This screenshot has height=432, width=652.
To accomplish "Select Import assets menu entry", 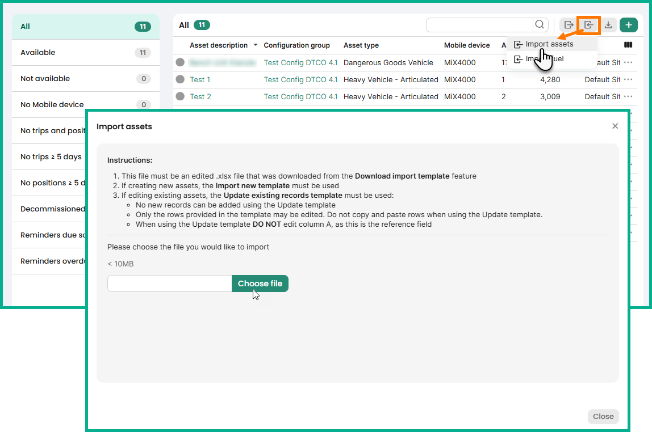I will [x=552, y=44].
